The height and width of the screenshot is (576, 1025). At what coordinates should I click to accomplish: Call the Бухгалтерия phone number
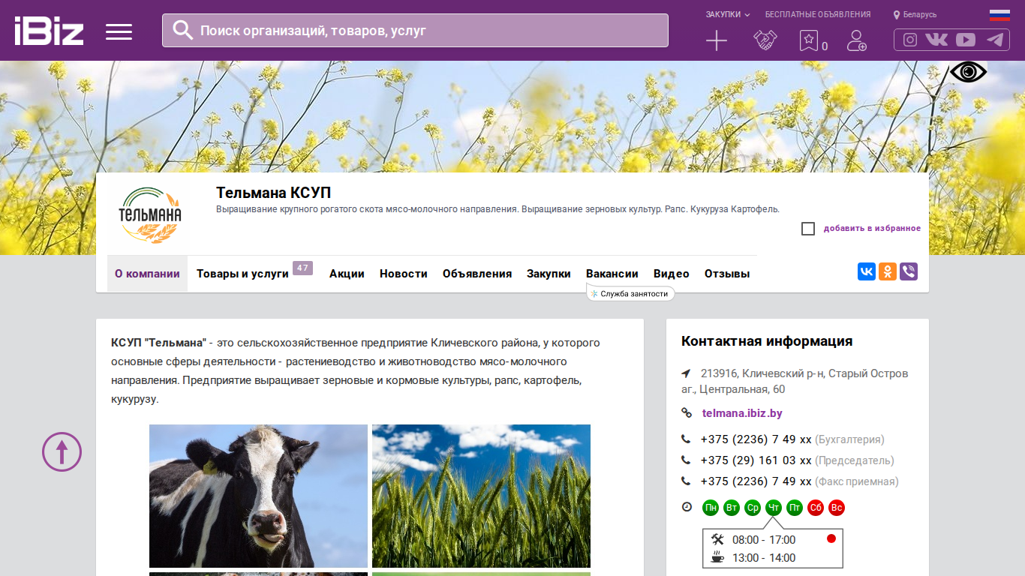click(x=756, y=439)
